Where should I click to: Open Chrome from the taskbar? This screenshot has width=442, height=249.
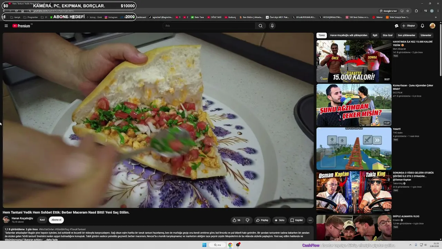[x=230, y=245]
